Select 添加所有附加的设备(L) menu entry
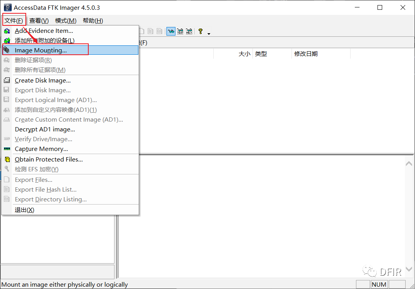The height and width of the screenshot is (289, 415). tap(70, 41)
